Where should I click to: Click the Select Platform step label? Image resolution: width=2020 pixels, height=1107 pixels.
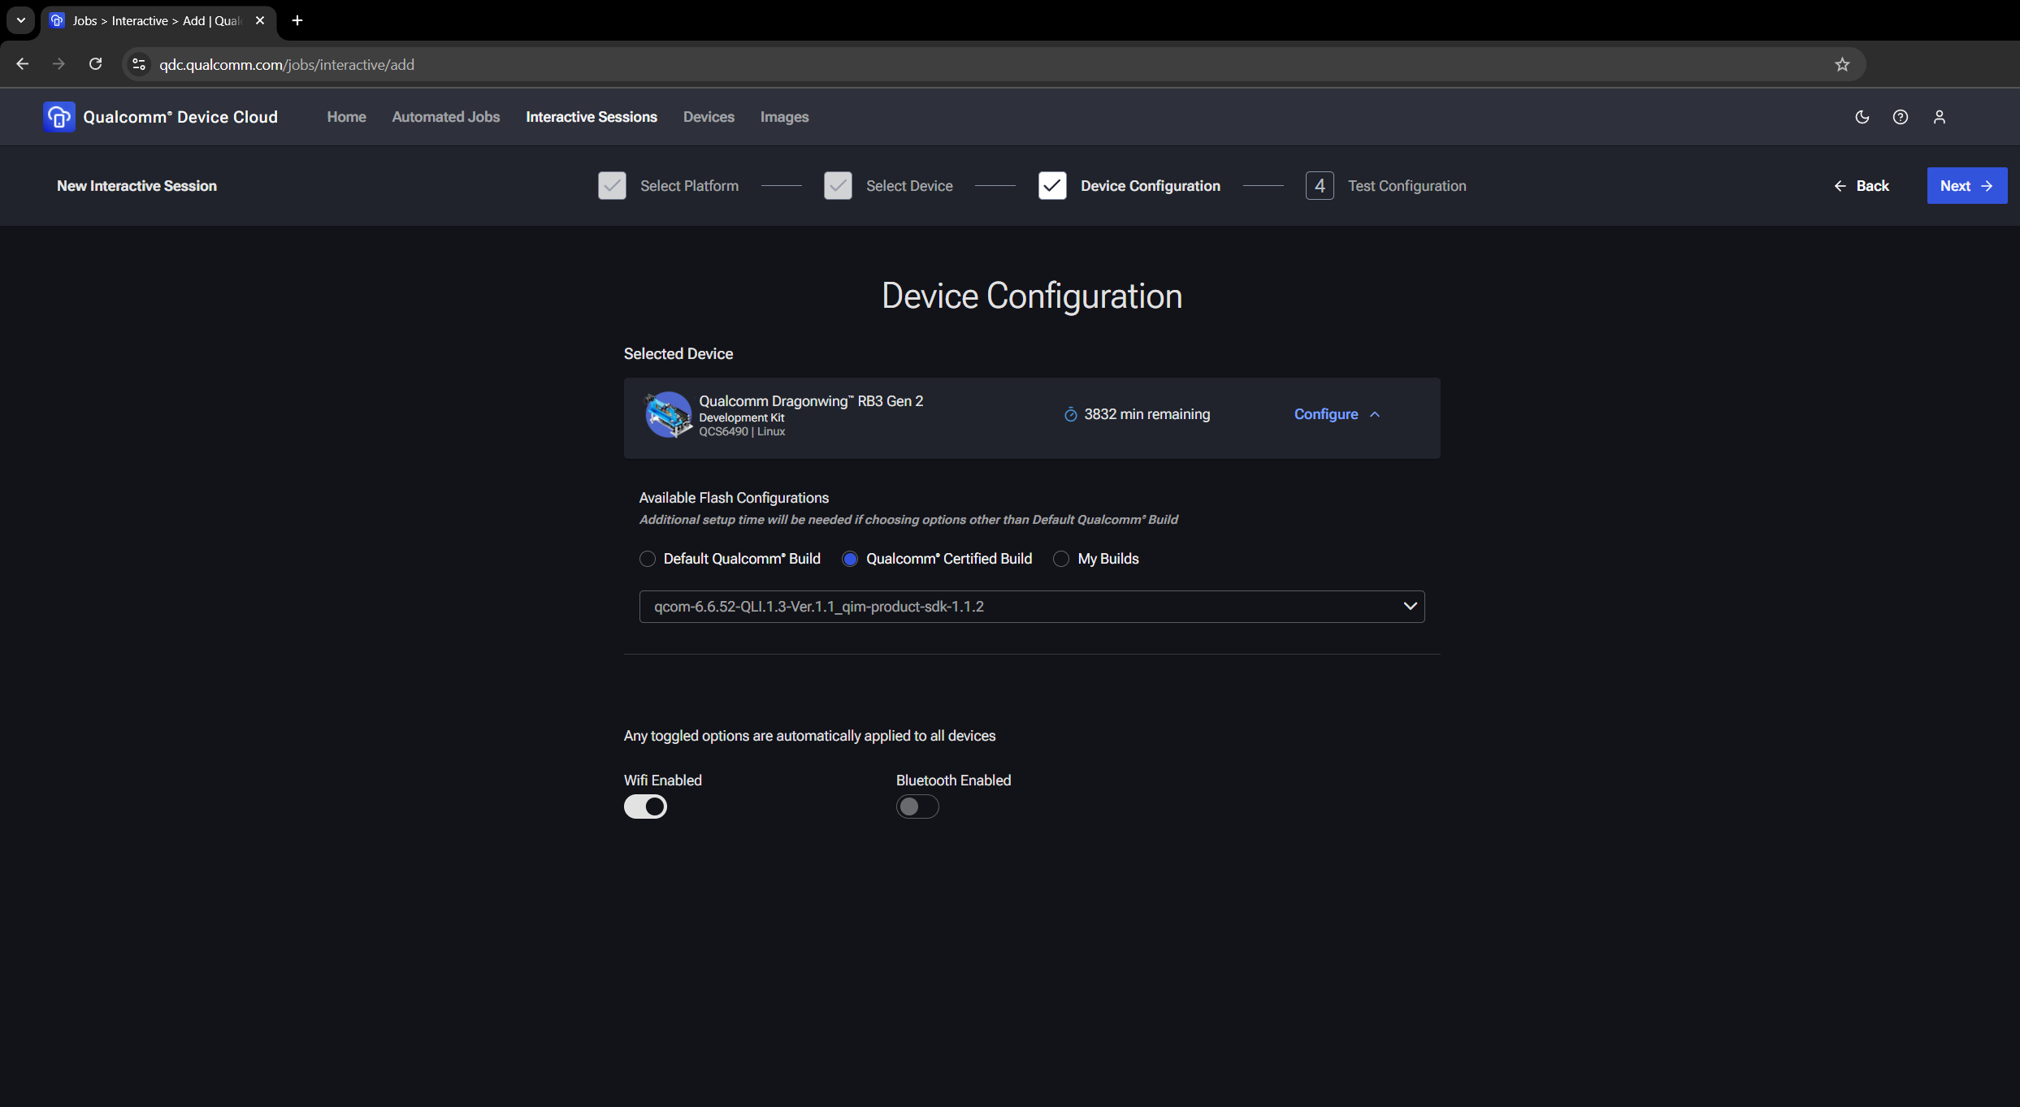(689, 186)
